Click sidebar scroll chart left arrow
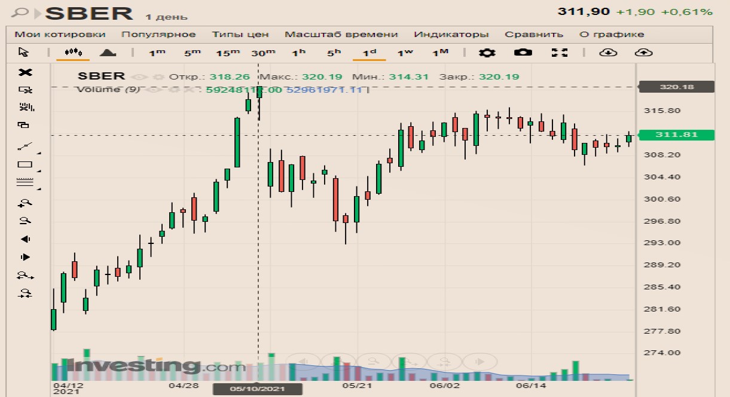The height and width of the screenshot is (397, 730). click(25, 239)
